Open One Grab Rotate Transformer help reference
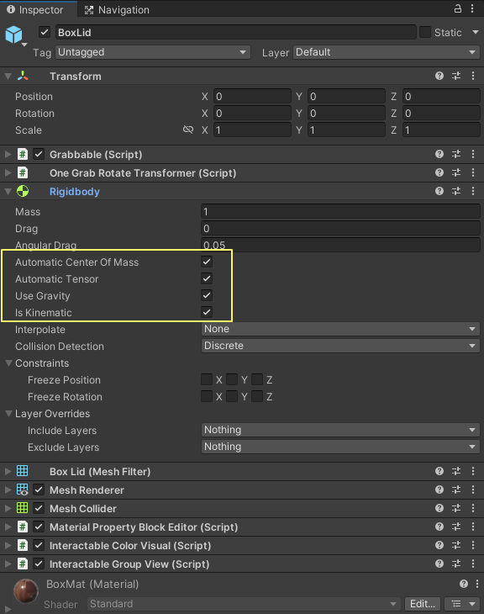 point(439,172)
